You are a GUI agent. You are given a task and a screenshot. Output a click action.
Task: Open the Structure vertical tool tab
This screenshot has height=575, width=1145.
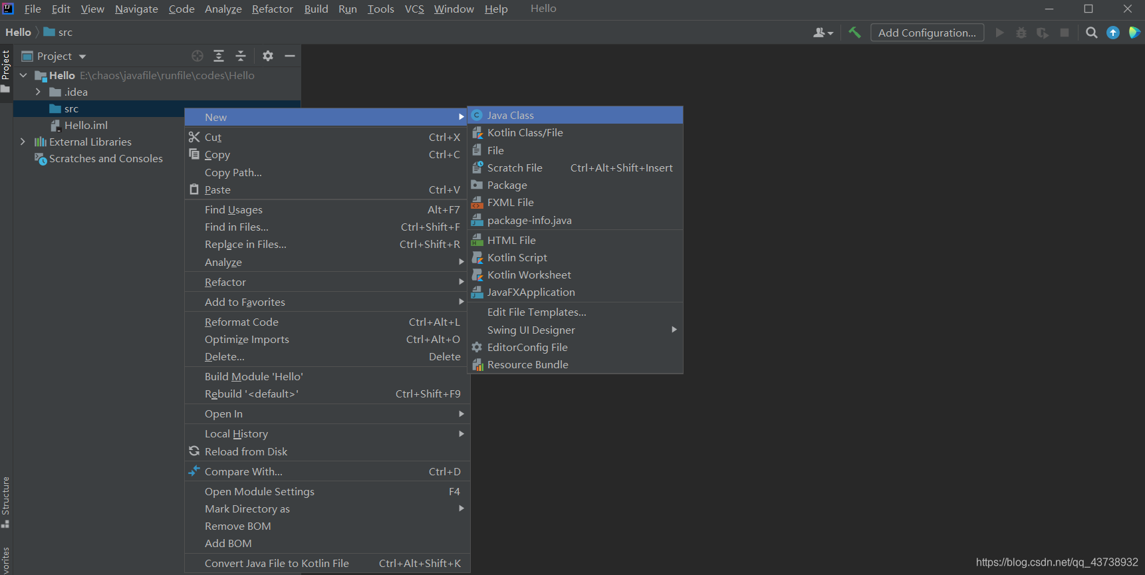coord(6,501)
